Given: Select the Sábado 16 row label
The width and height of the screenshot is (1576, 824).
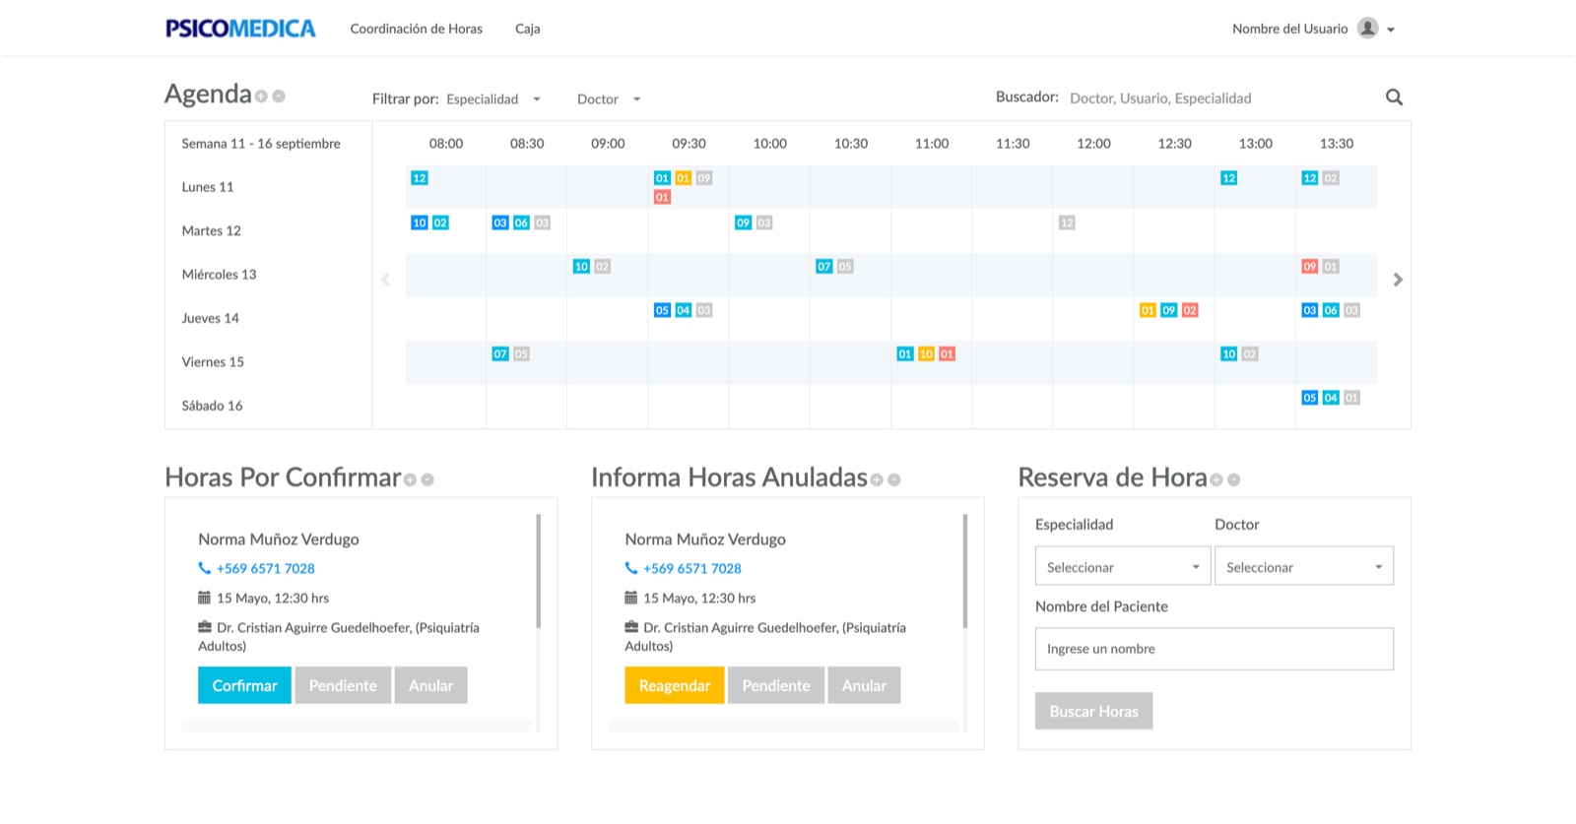Looking at the screenshot, I should 212,406.
